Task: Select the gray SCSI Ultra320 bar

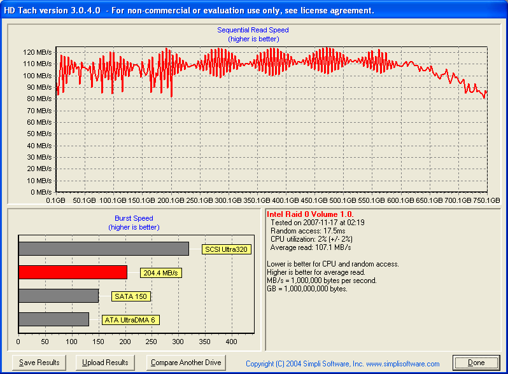Action: [x=104, y=249]
